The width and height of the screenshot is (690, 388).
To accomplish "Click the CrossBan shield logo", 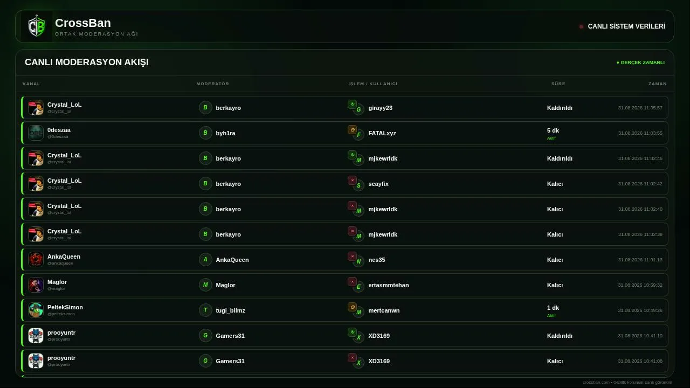I will (37, 26).
